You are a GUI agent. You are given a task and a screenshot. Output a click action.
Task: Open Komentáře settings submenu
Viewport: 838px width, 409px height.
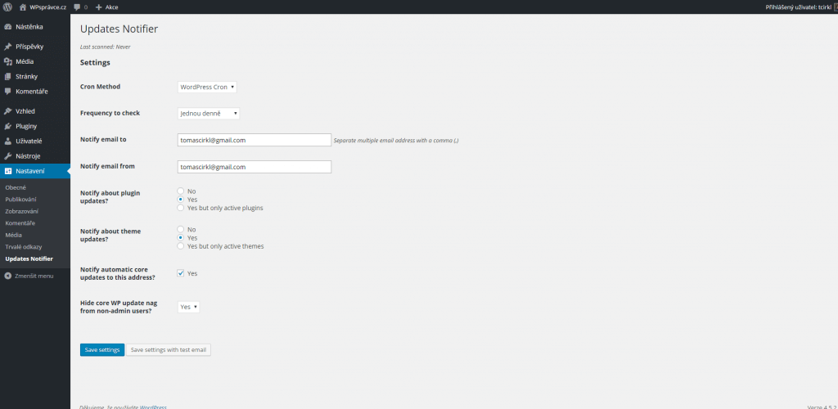pos(20,222)
